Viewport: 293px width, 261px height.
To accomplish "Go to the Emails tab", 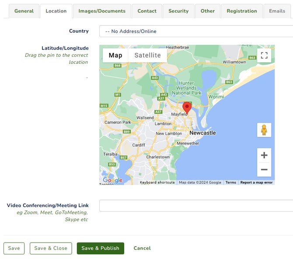I will pos(277,11).
